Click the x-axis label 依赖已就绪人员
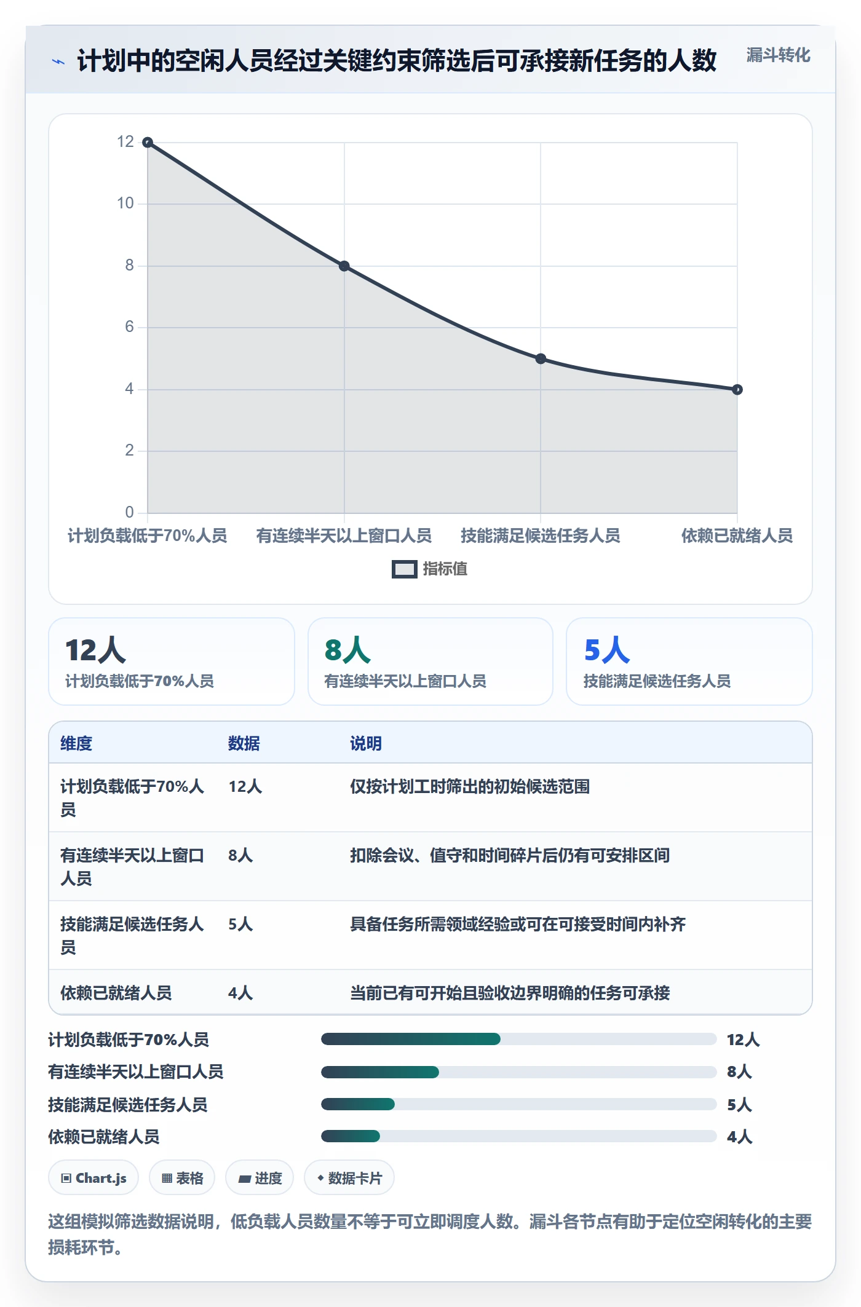The width and height of the screenshot is (861, 1307). pos(737,536)
